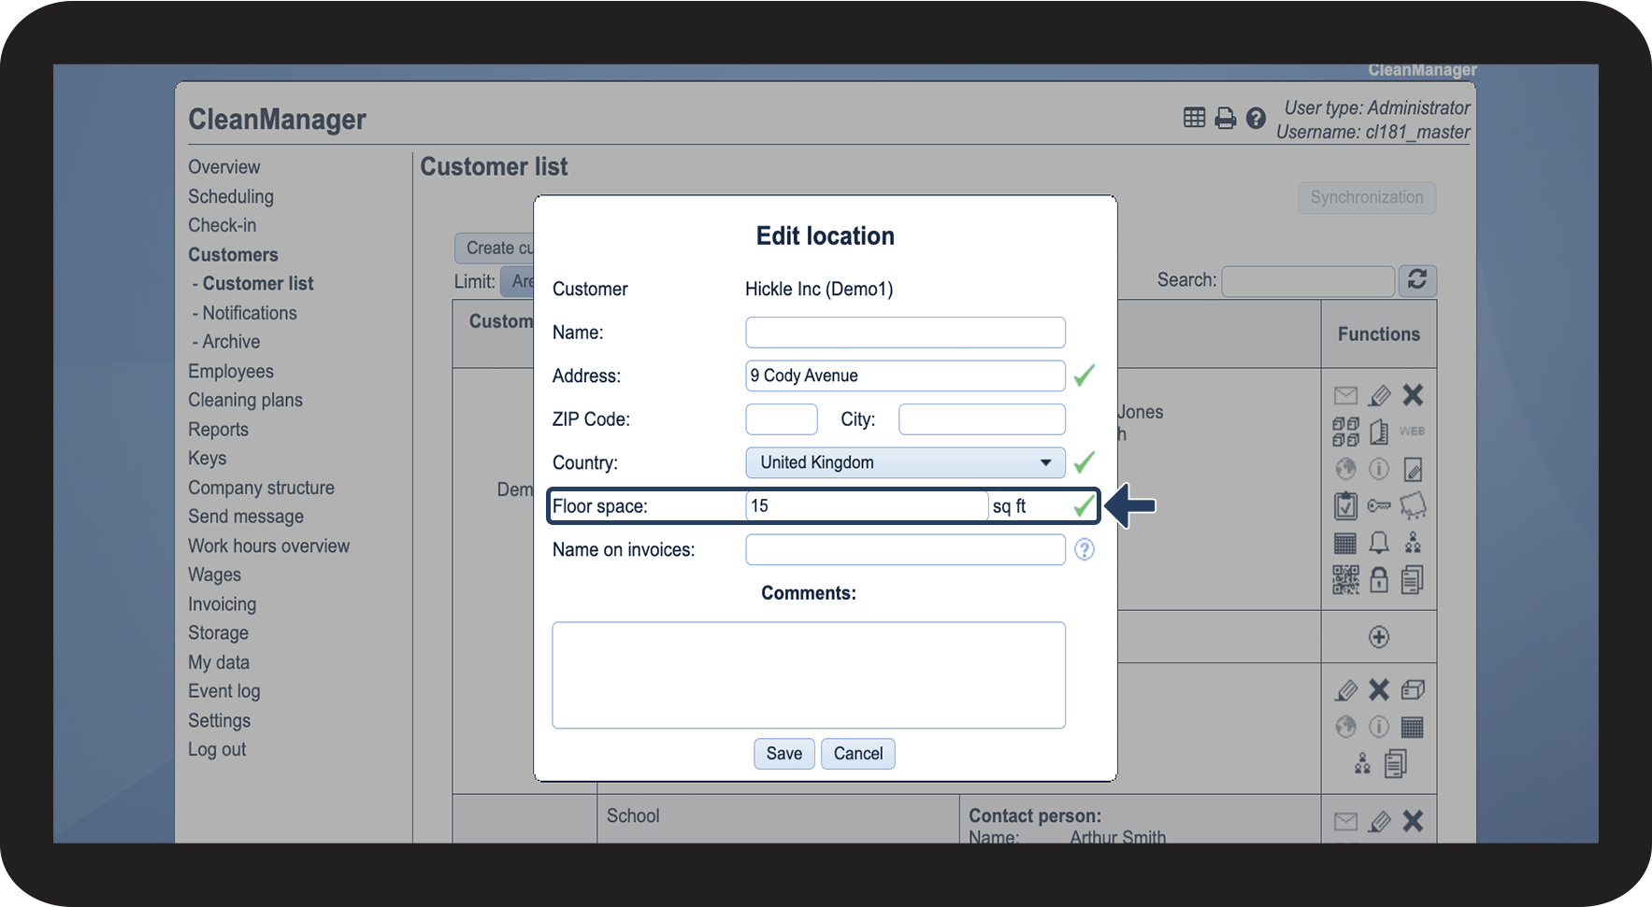This screenshot has height=907, width=1652.
Task: Go to Scheduling in the sidebar
Action: (231, 196)
